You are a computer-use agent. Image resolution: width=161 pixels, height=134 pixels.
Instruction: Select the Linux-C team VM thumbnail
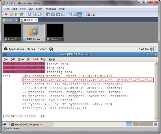(12, 33)
